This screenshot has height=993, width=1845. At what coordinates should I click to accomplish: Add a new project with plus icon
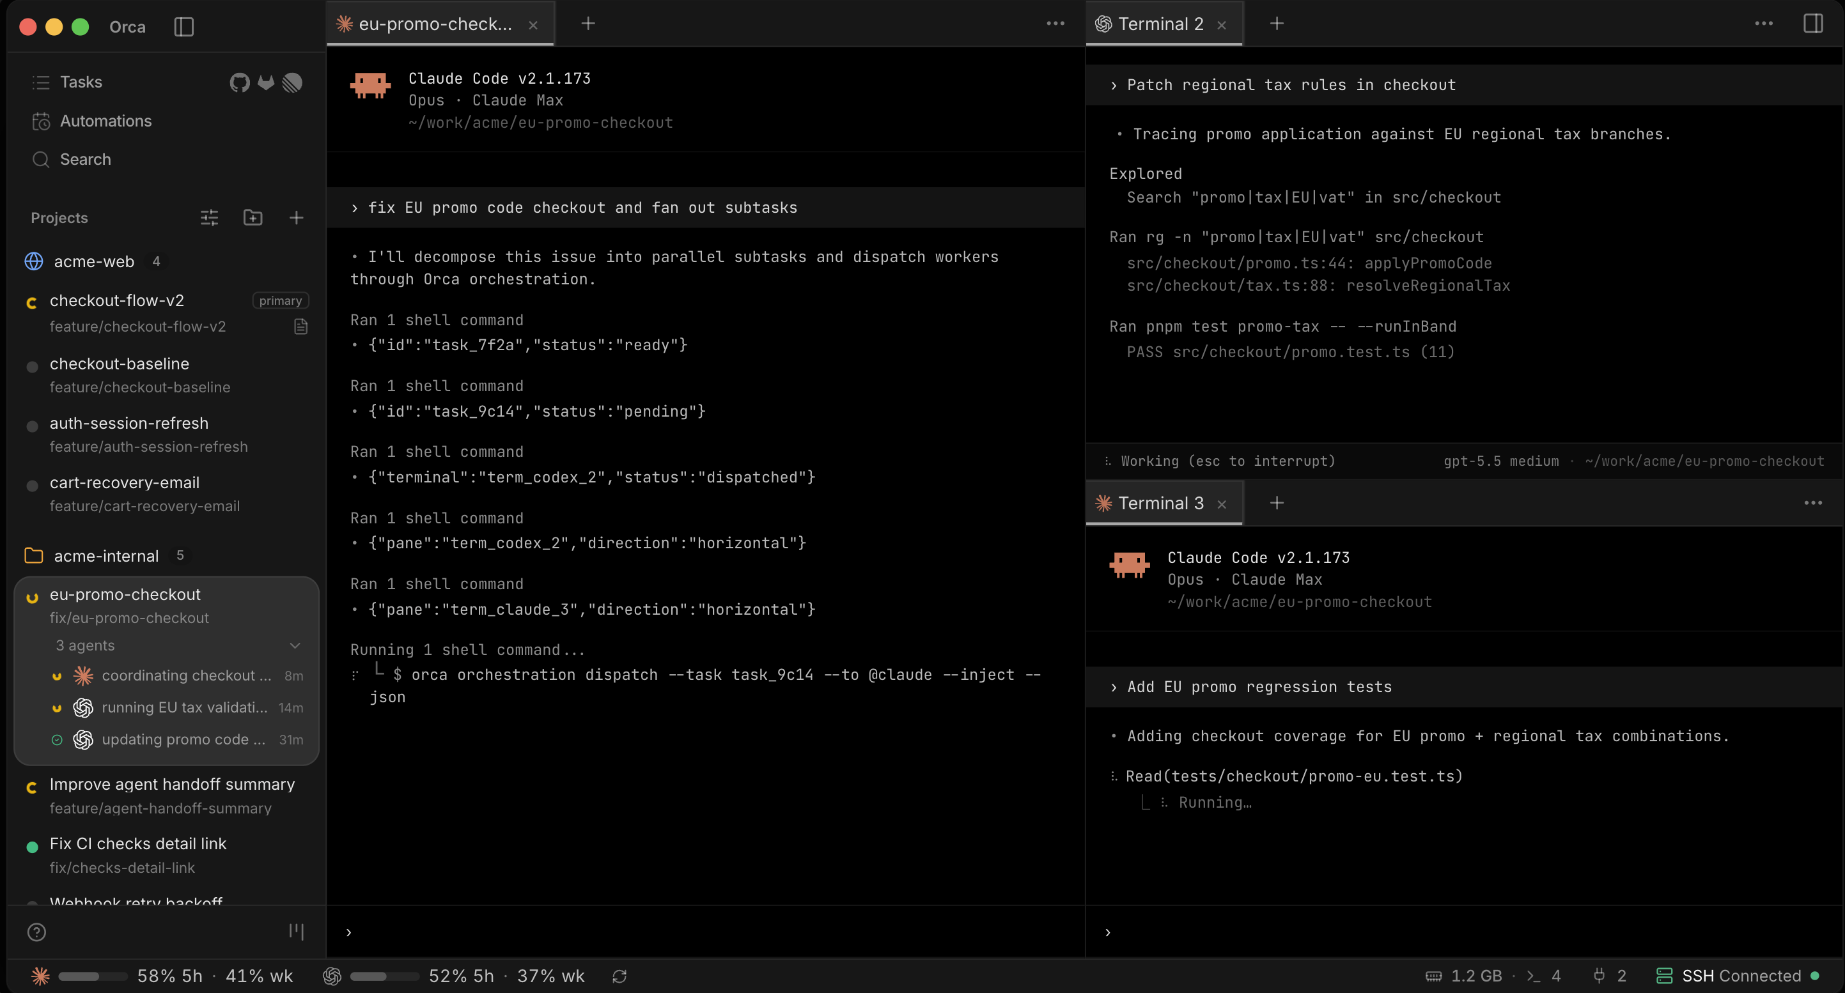(297, 218)
